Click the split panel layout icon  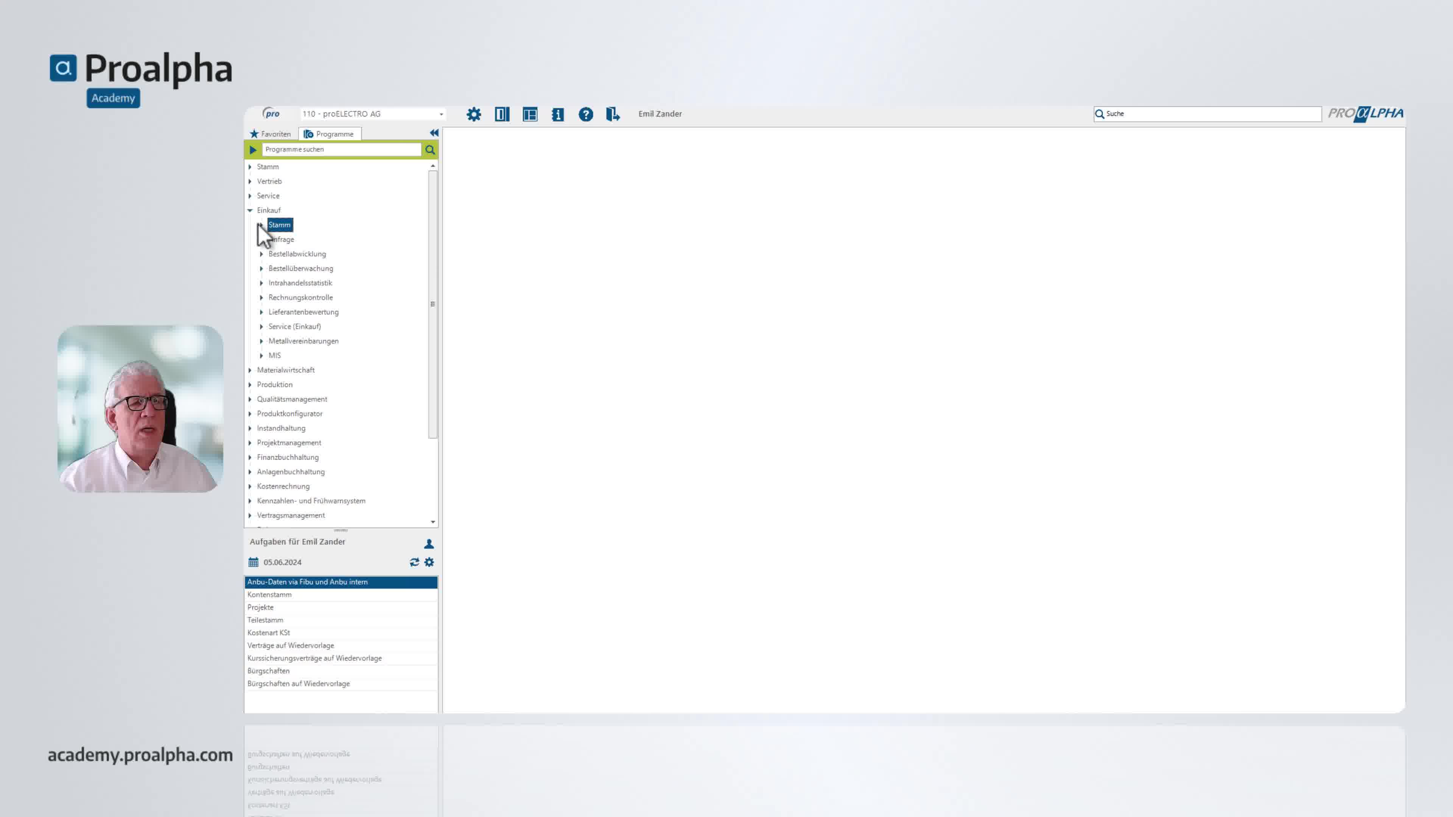pos(502,115)
